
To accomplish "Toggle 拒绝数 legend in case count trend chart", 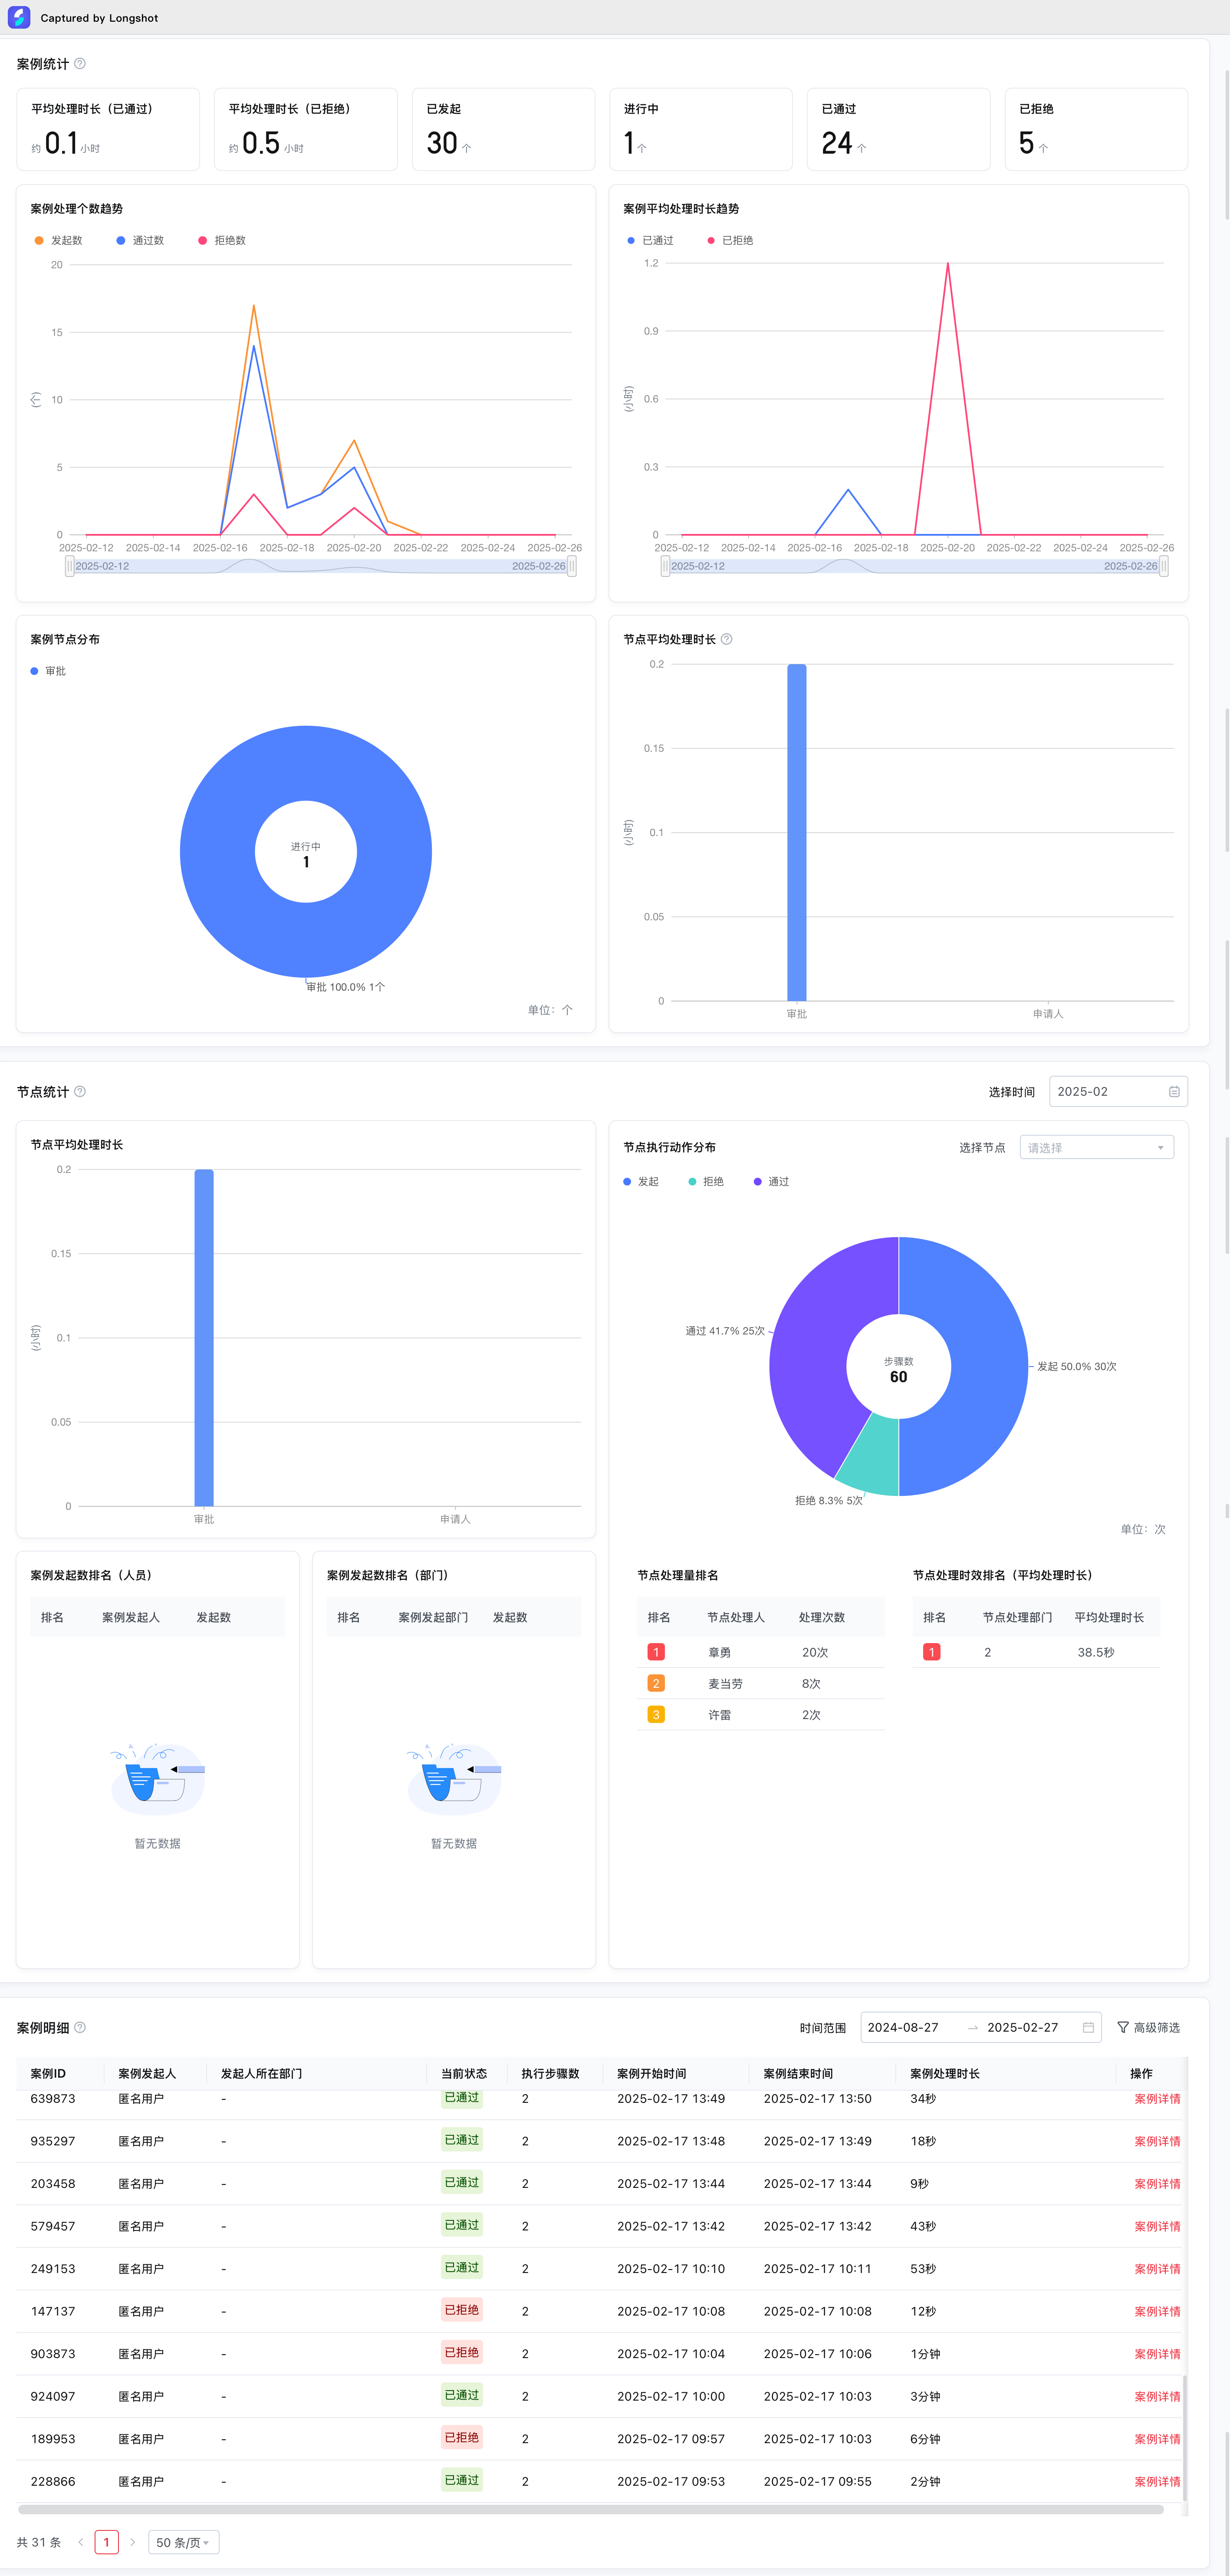I will (x=222, y=240).
